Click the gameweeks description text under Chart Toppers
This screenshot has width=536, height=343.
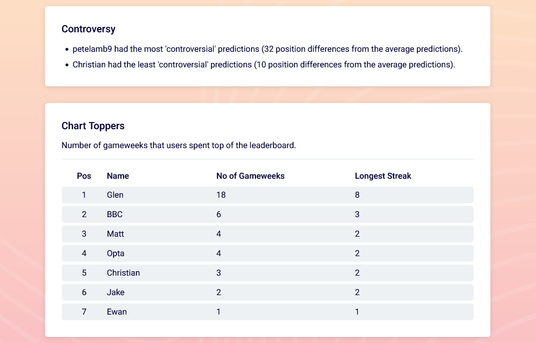(x=179, y=145)
